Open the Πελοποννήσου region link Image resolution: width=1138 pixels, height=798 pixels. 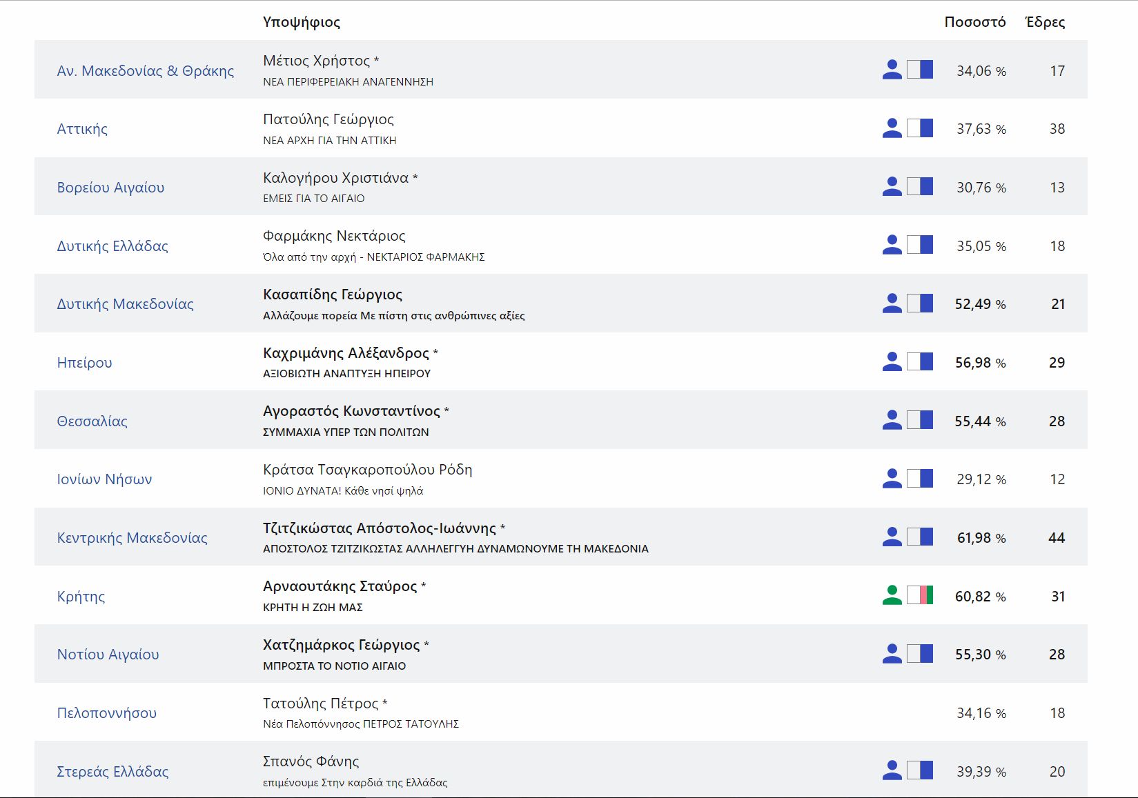[106, 712]
